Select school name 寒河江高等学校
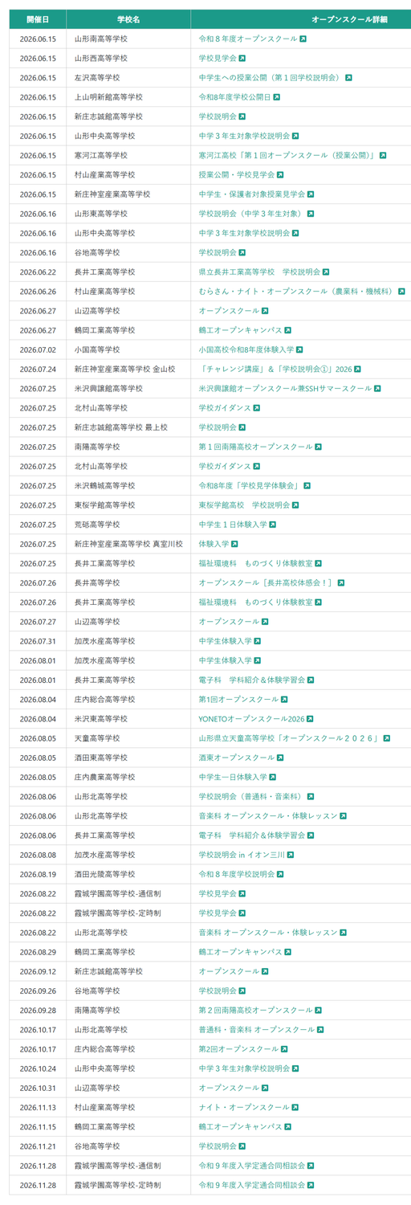Viewport: 411px width, 1205px height. point(100,156)
